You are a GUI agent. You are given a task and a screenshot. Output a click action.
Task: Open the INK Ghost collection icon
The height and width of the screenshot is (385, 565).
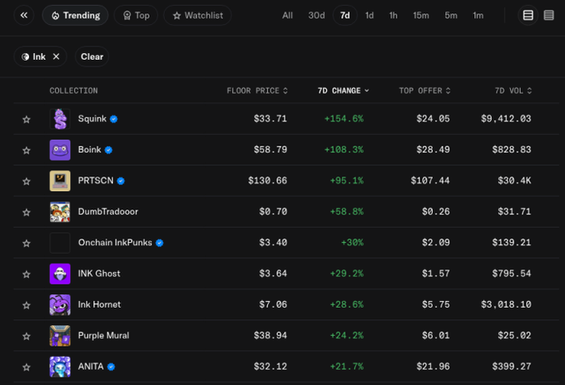(x=60, y=274)
